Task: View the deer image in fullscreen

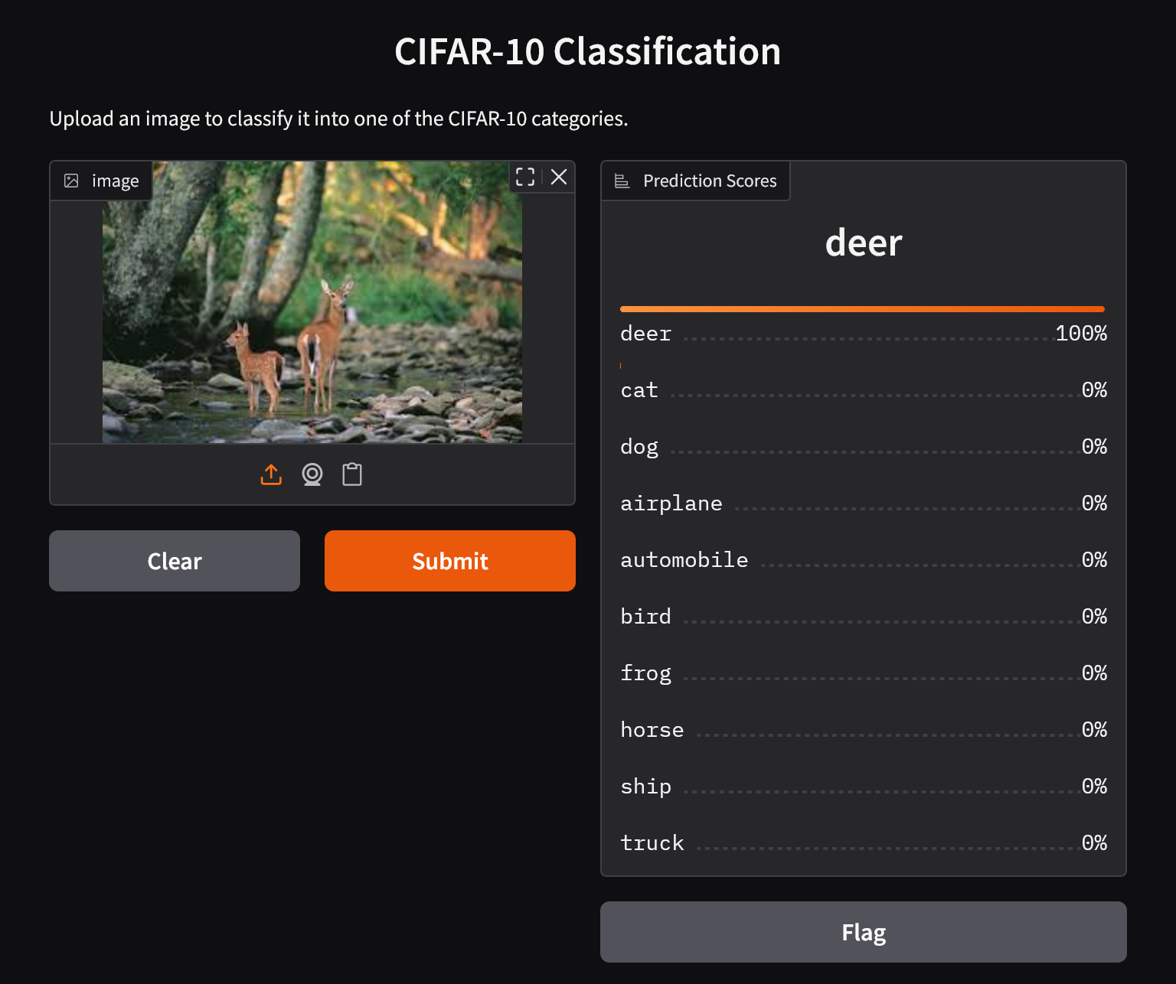Action: tap(525, 177)
